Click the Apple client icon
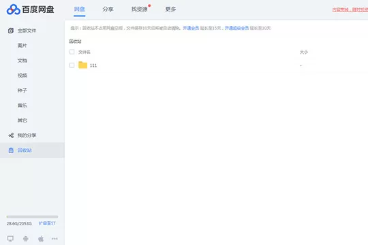The width and height of the screenshot is (368, 245). point(41,239)
